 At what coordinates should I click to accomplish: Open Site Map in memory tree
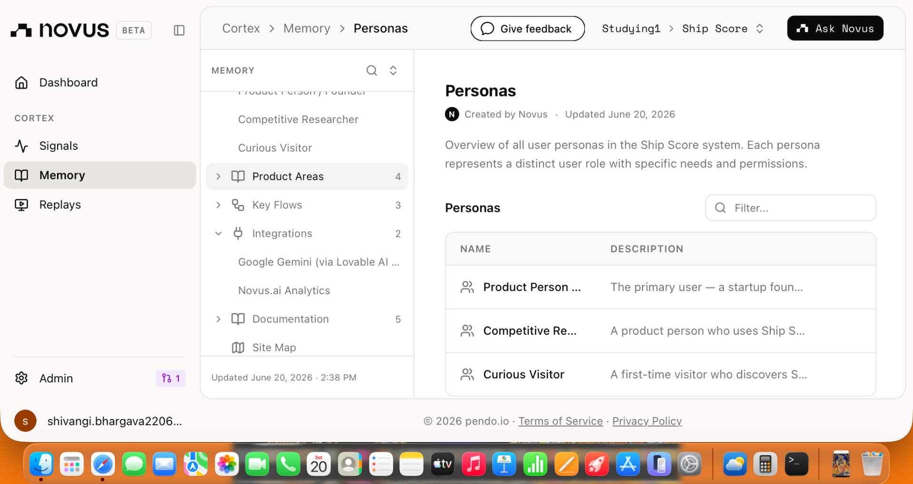pos(274,348)
